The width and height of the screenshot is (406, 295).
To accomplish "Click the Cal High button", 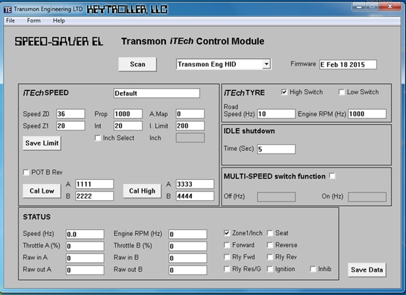I will point(142,191).
